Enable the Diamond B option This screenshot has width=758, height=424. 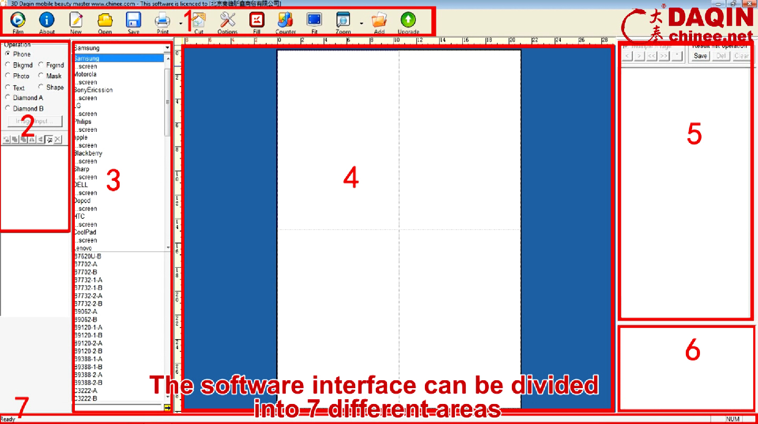click(x=8, y=109)
